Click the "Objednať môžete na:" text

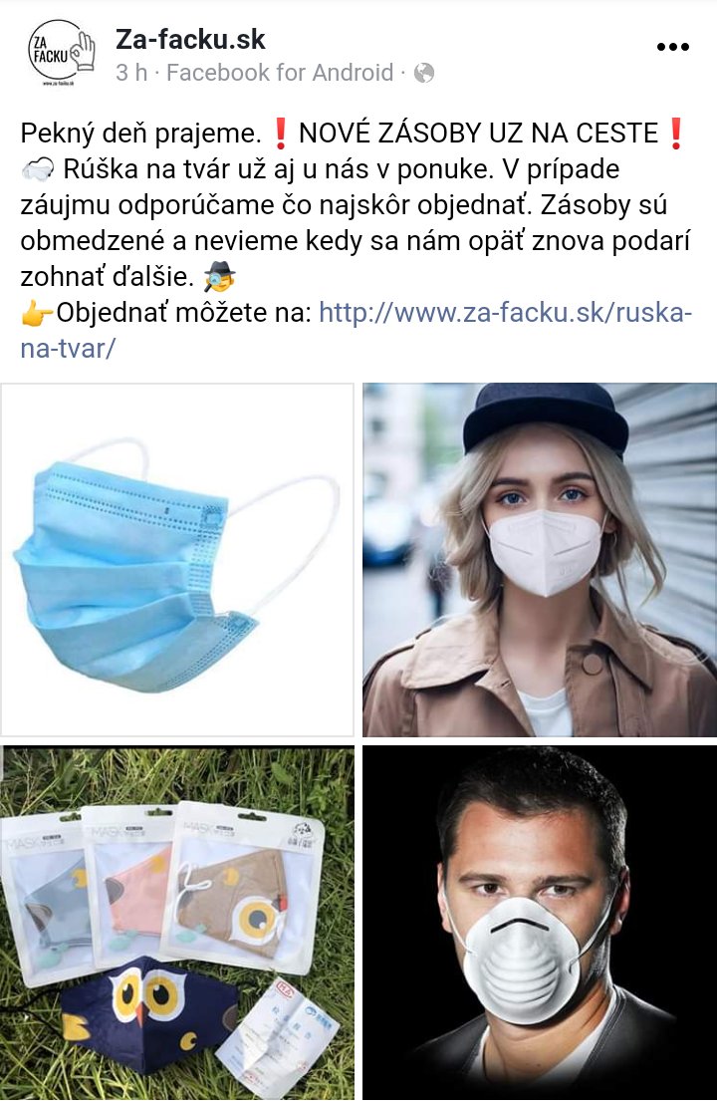(x=184, y=313)
